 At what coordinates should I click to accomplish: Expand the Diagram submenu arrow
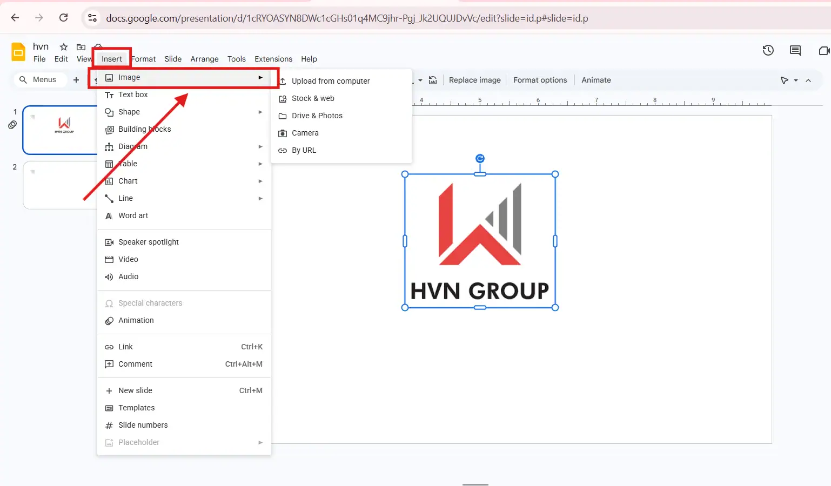[x=260, y=146]
